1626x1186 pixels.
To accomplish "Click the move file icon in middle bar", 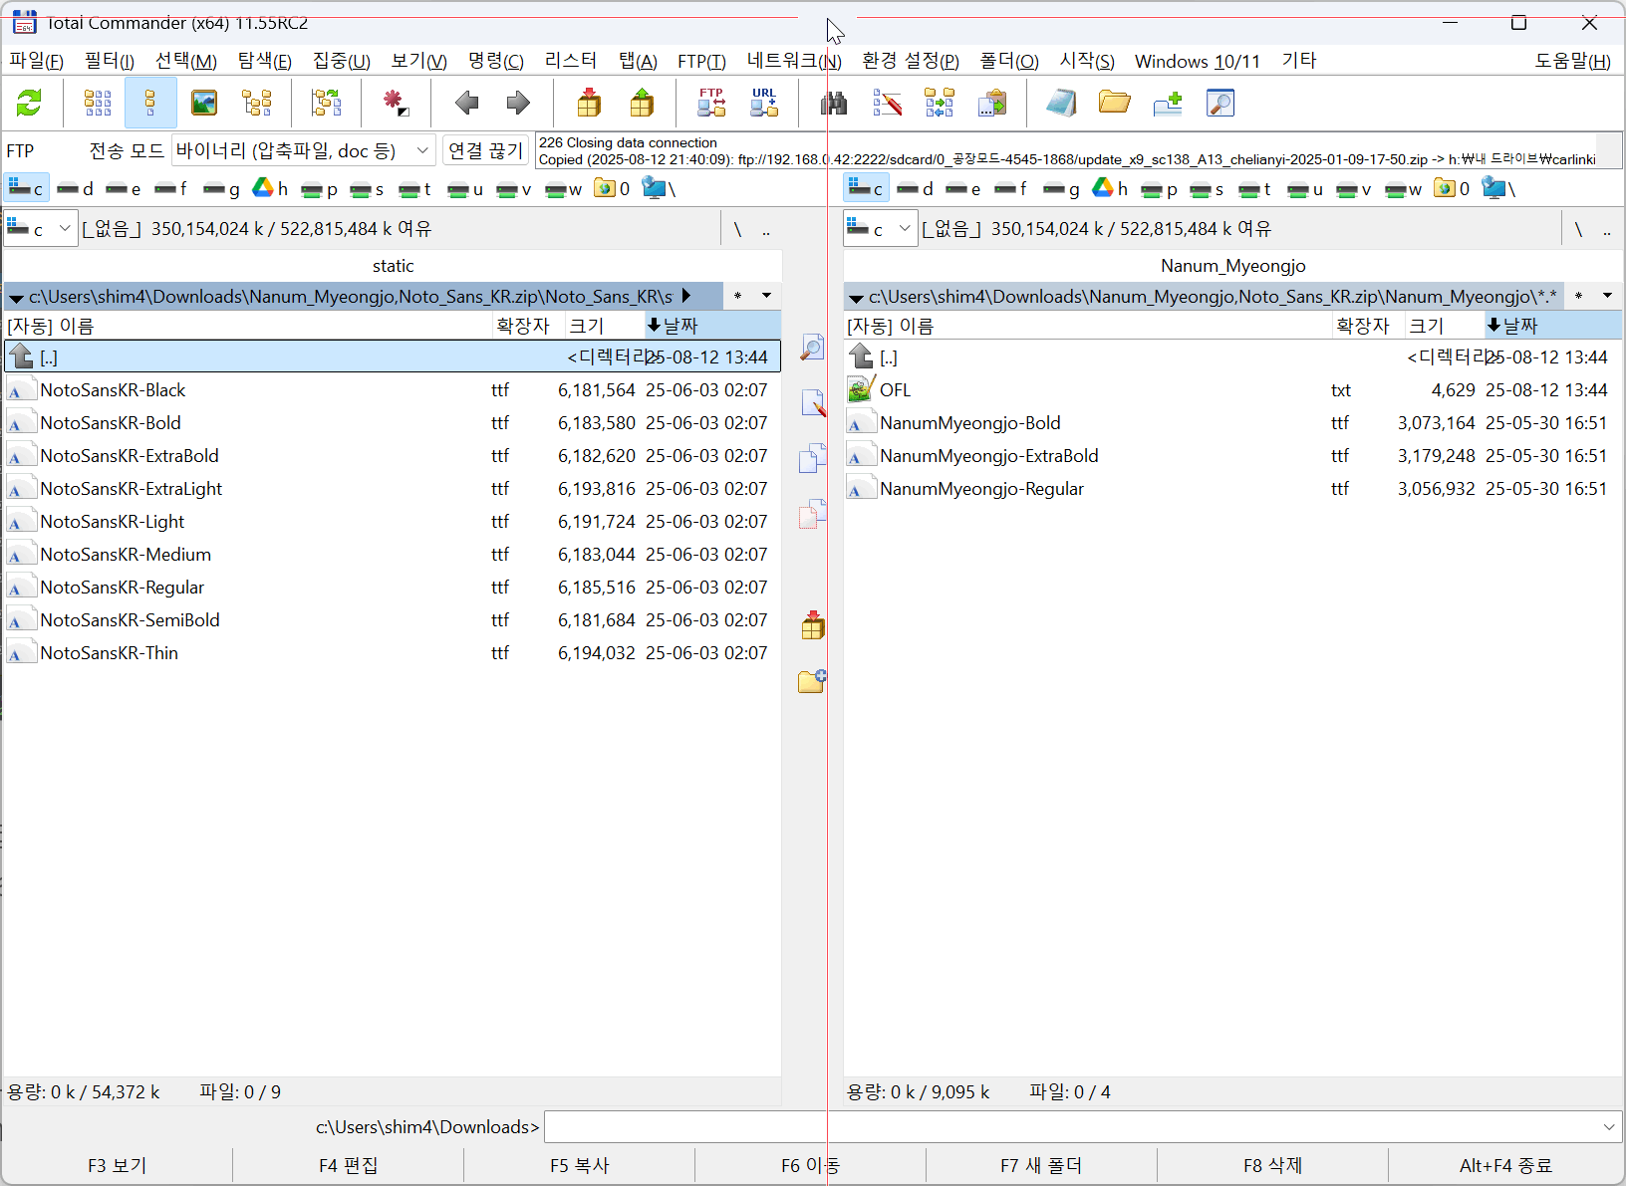I will [x=812, y=515].
